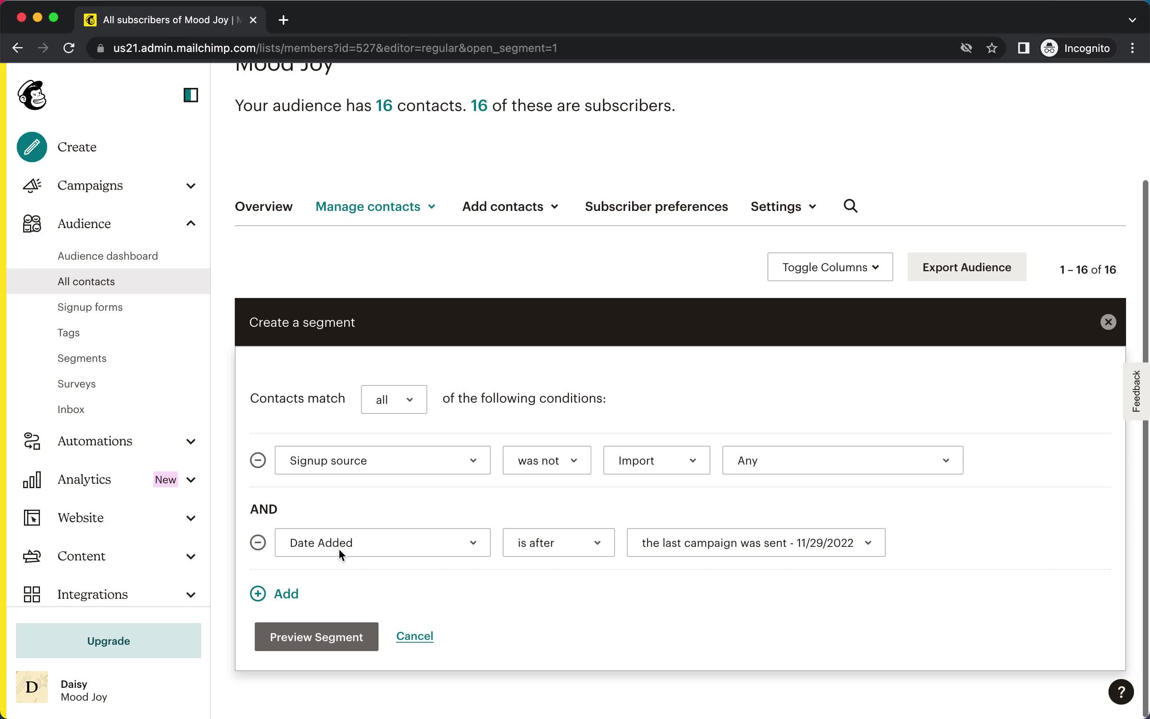
Task: Expand the Campaigns sidebar section
Action: 190,185
